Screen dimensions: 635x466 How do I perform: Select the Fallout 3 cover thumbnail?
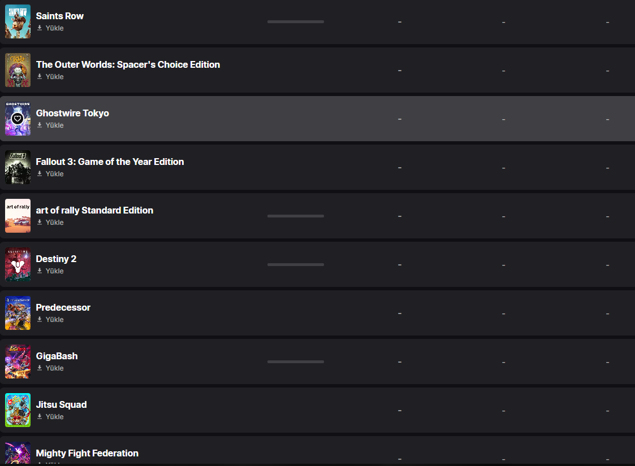point(18,167)
